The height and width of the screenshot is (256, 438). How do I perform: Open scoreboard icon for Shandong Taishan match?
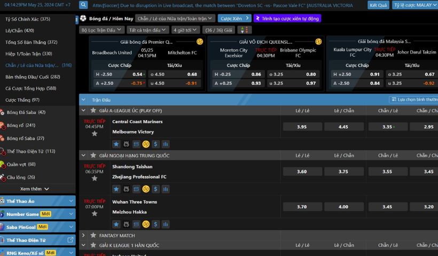136,189
